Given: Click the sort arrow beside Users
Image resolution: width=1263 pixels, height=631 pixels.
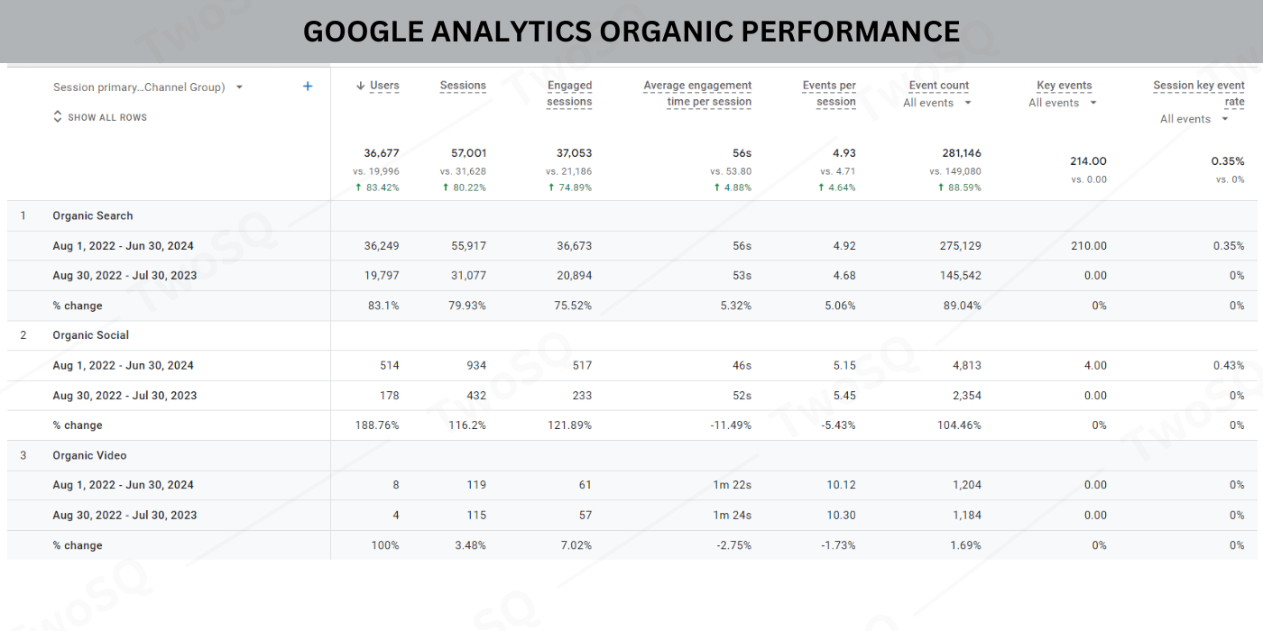Looking at the screenshot, I should pos(360,86).
